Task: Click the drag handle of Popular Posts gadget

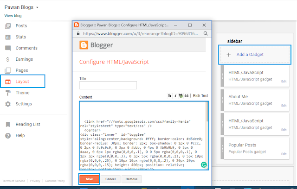Action: (x=222, y=148)
